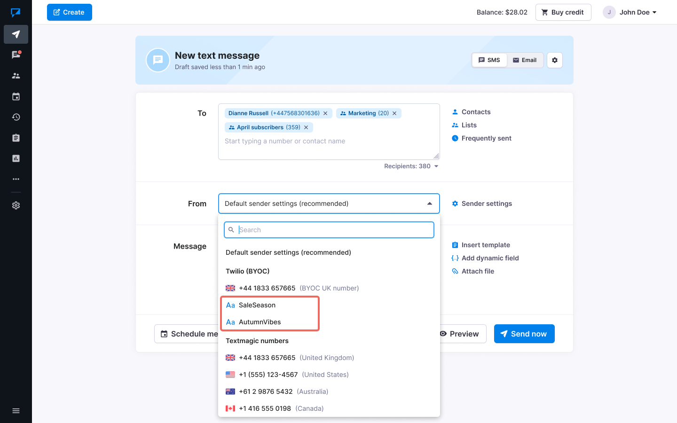This screenshot has width=677, height=423.
Task: Switch to the Email tab
Action: [x=525, y=60]
